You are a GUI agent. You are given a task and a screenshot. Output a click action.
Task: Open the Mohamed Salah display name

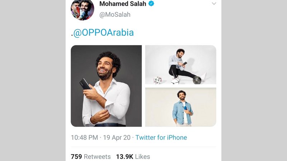click(x=123, y=4)
